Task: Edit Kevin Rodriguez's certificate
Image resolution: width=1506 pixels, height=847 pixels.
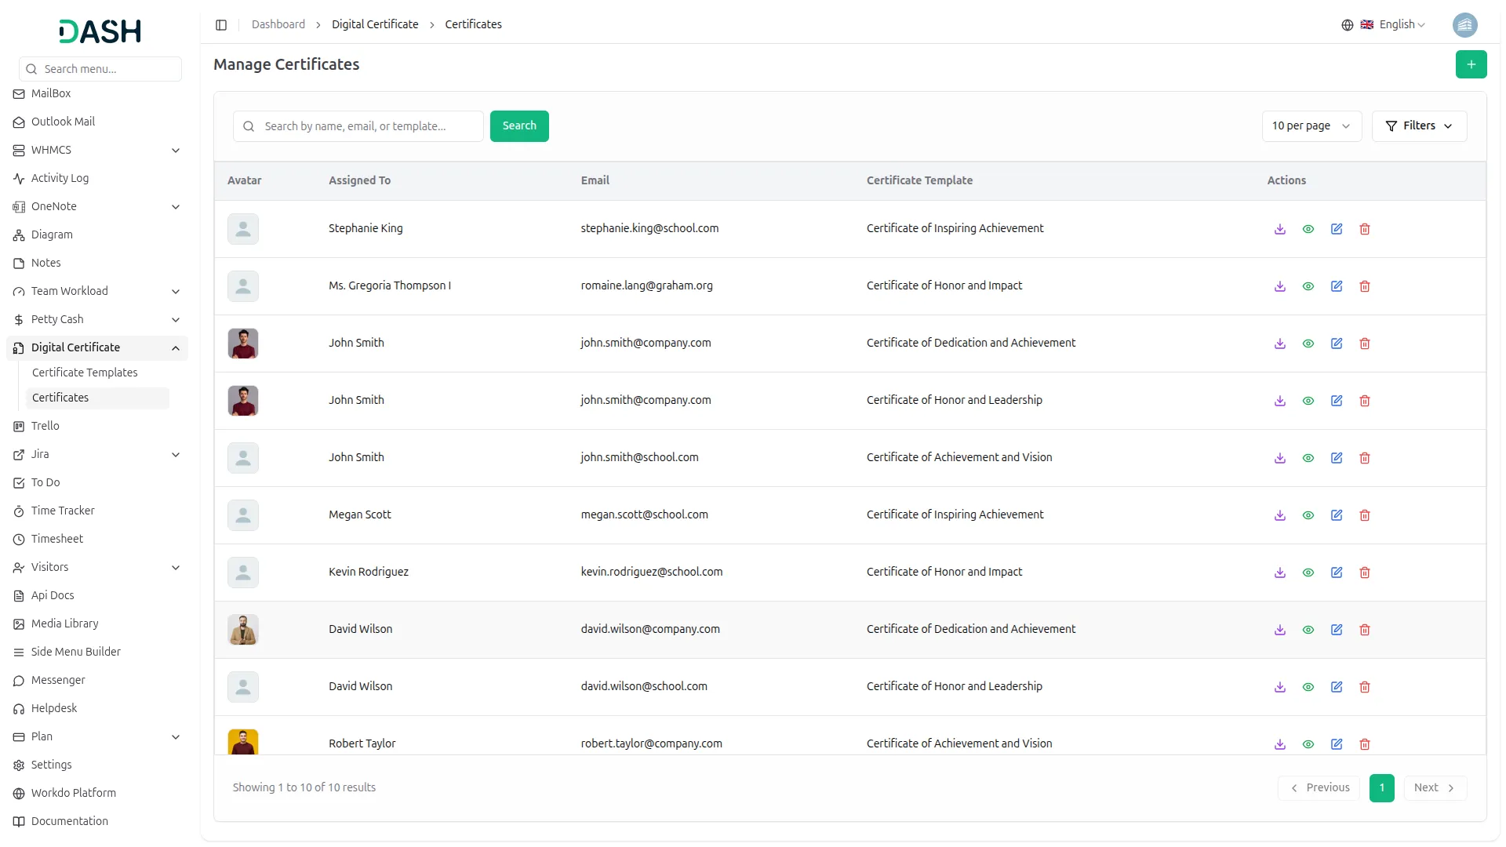Action: pyautogui.click(x=1337, y=573)
